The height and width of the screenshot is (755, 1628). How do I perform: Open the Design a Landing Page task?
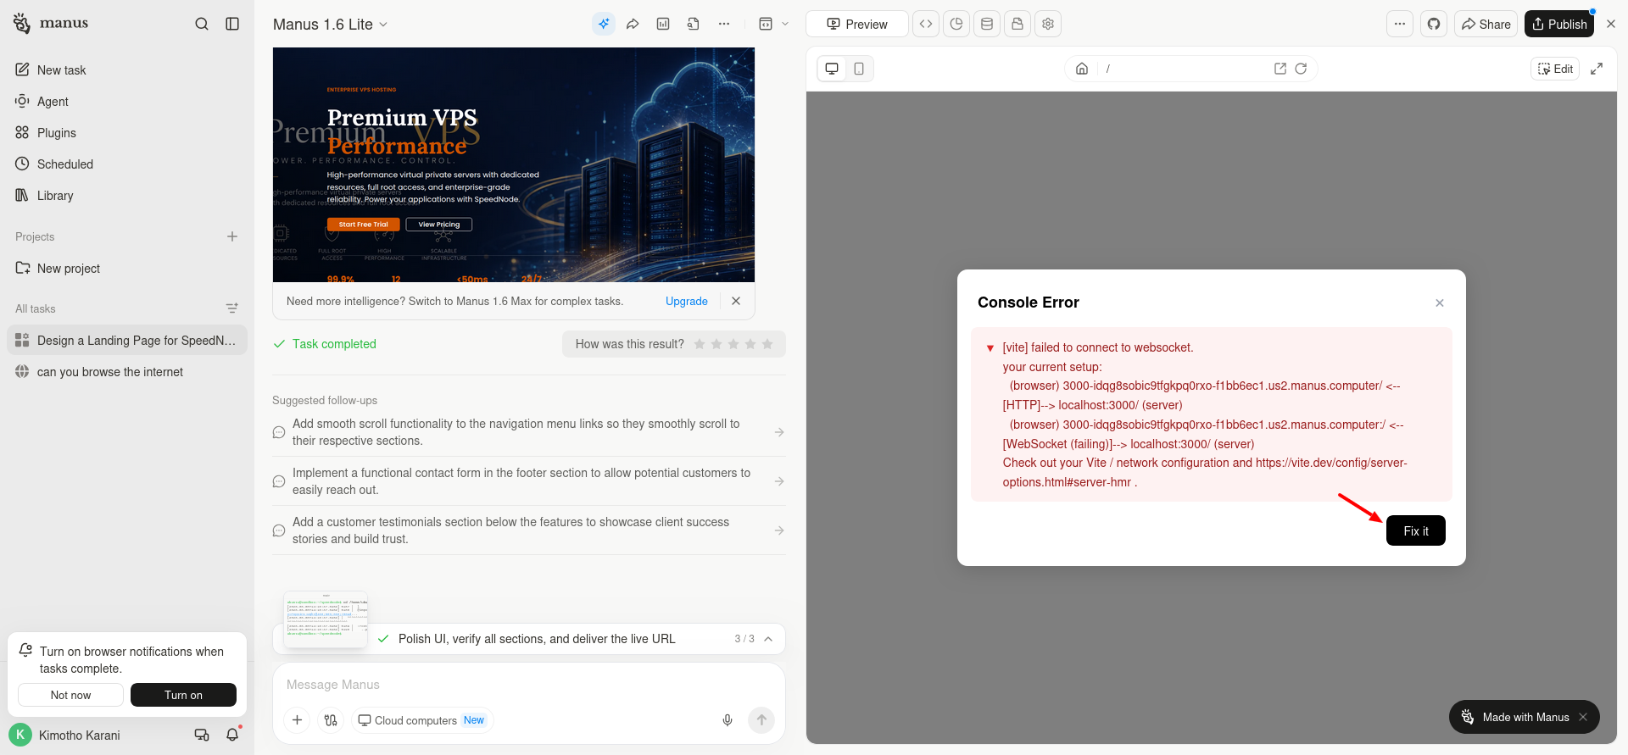pos(127,341)
